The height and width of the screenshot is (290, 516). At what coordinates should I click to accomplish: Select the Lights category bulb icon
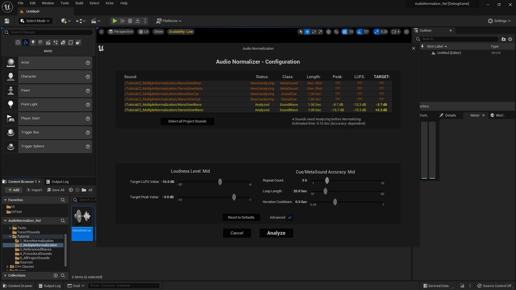pyautogui.click(x=33, y=42)
